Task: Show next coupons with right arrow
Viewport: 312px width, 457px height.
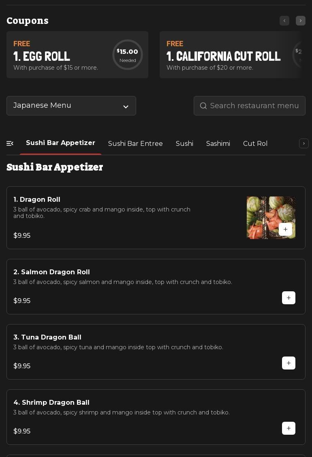Action: click(x=301, y=21)
